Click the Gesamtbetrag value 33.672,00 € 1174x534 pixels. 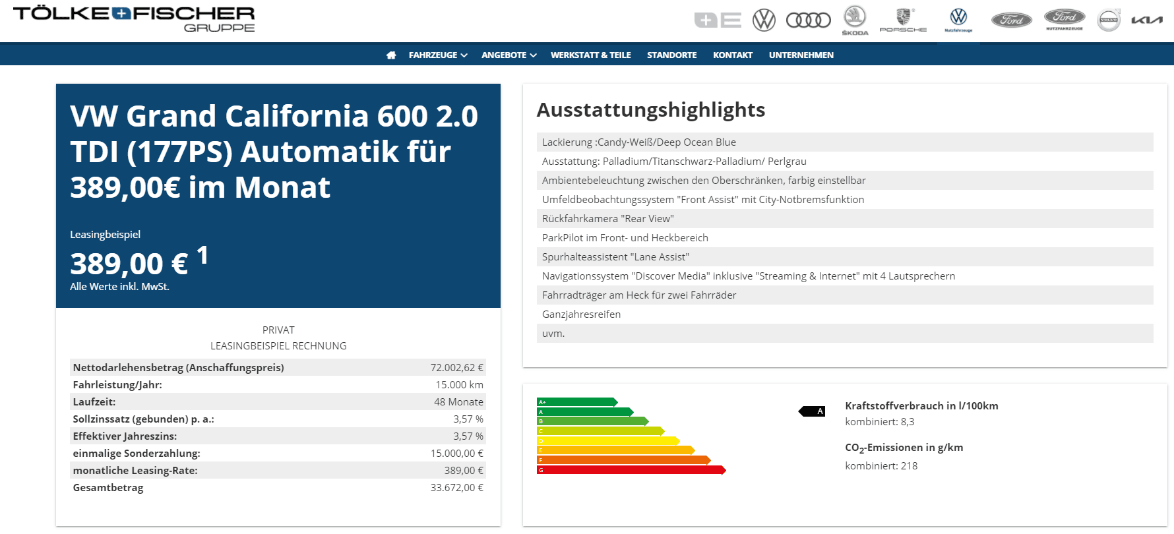coord(457,488)
